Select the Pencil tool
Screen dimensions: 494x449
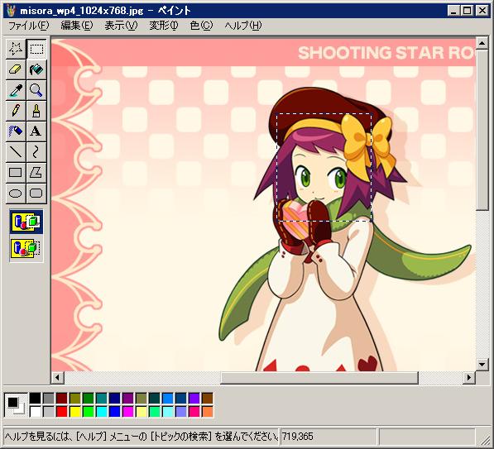16,111
